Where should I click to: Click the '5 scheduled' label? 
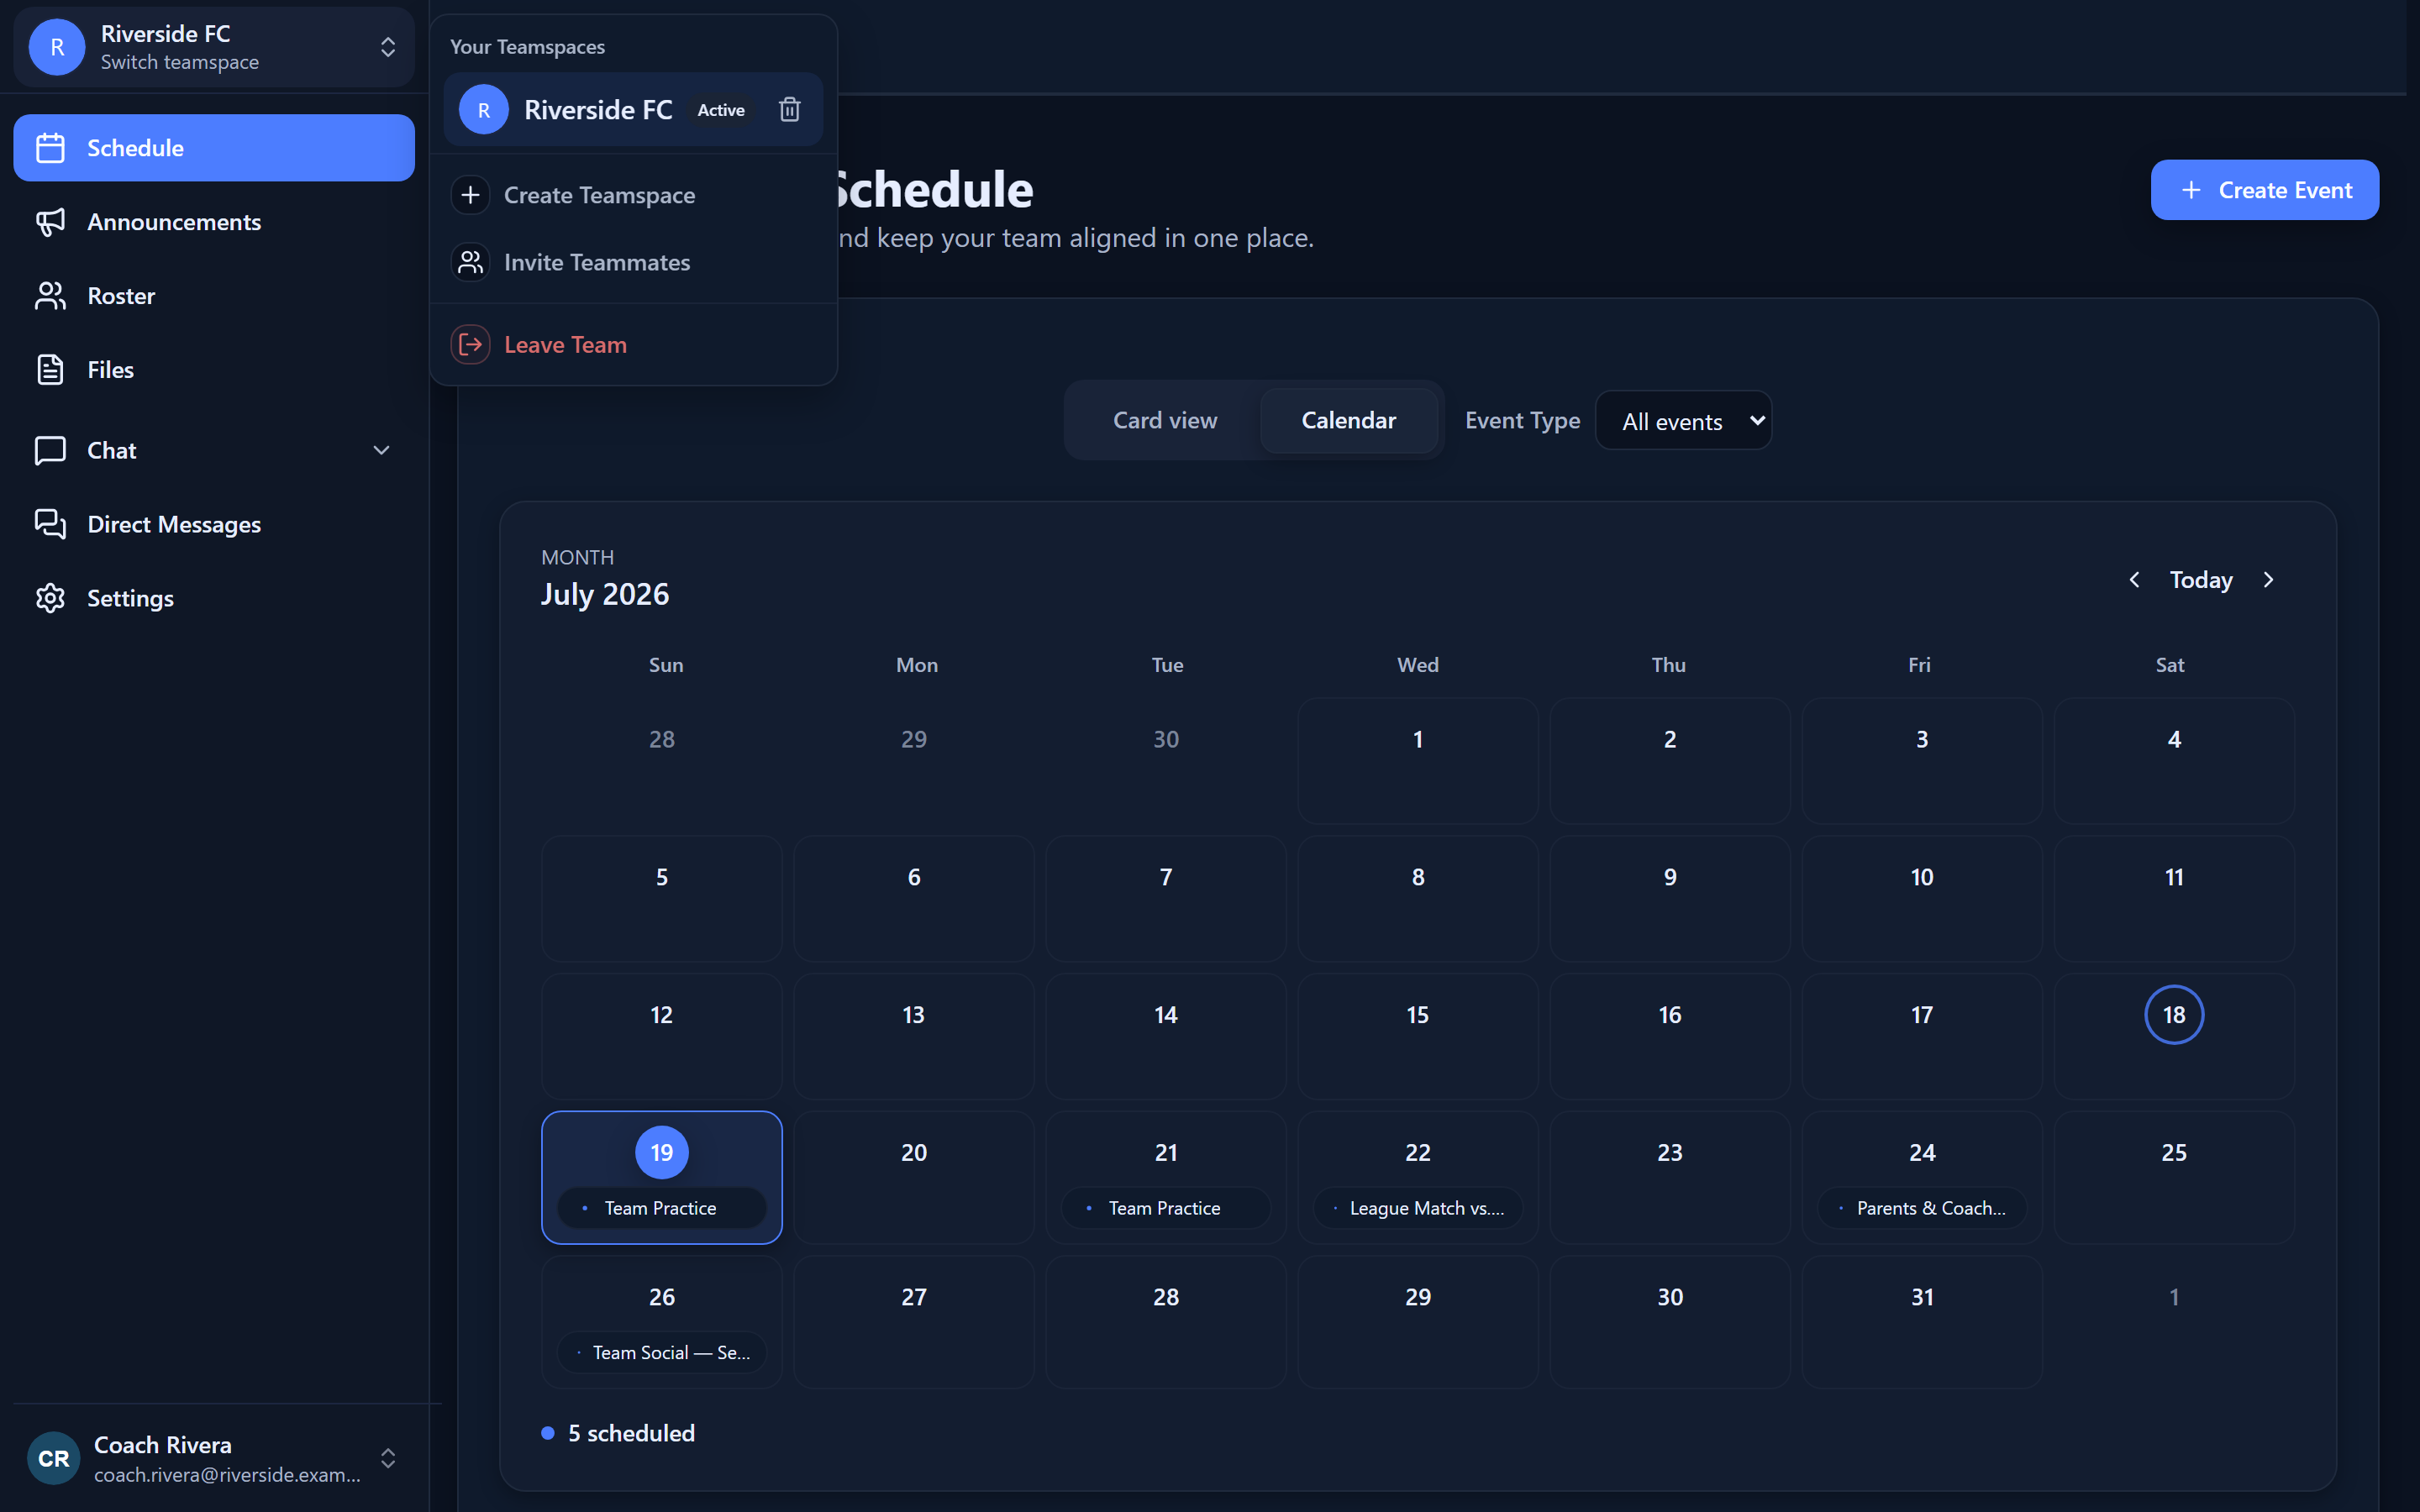[x=631, y=1433]
